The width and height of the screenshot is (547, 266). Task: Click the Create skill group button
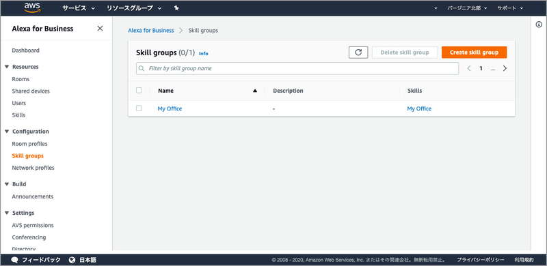[474, 53]
